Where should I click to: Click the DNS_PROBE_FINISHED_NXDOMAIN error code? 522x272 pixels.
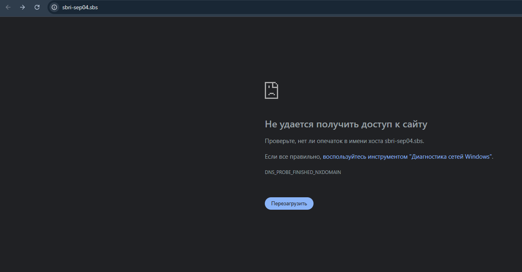303,172
